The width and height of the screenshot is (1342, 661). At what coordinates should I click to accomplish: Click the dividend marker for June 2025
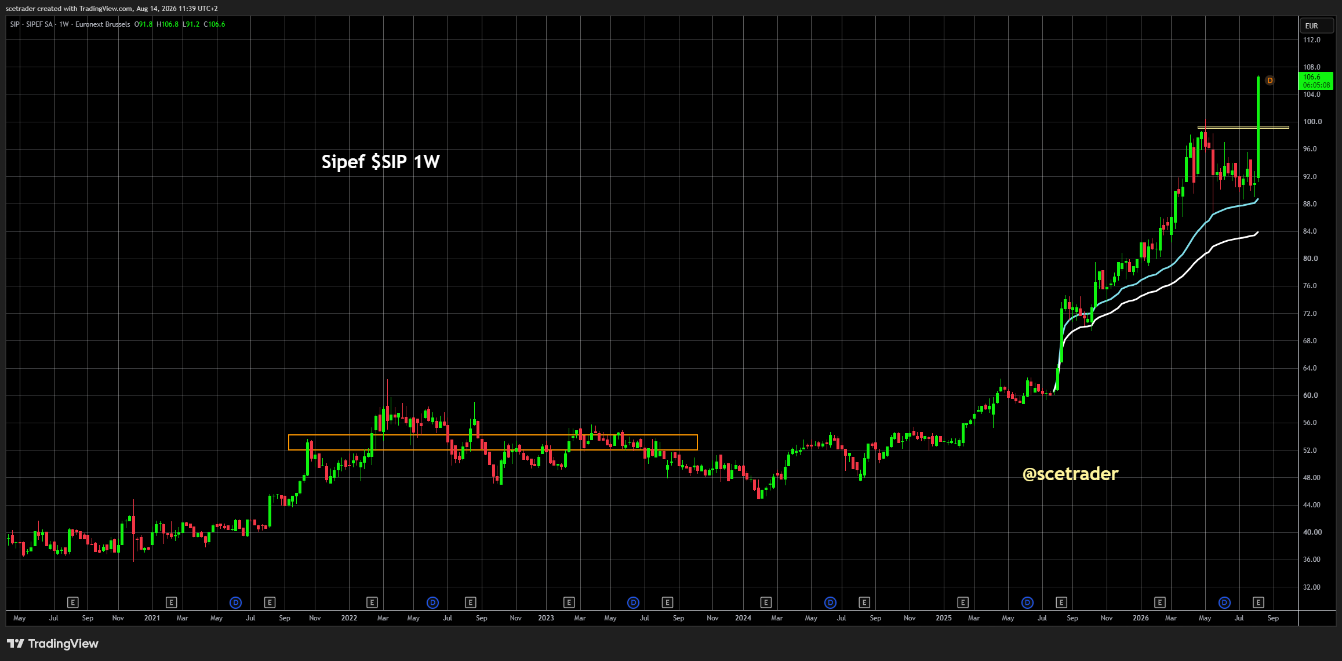[x=1027, y=602]
